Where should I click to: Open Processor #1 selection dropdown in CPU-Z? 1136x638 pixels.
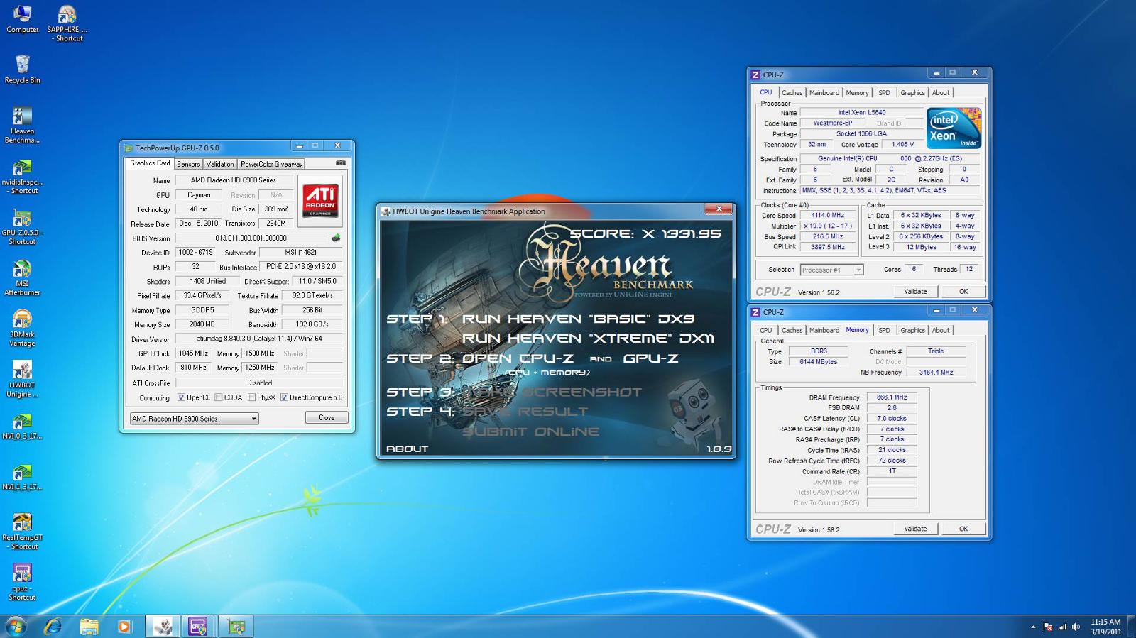click(x=831, y=270)
